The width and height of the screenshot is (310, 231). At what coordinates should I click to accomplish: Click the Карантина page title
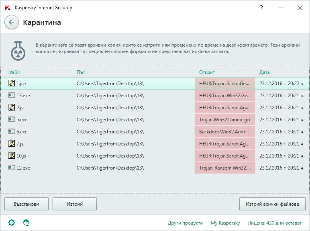coord(42,22)
